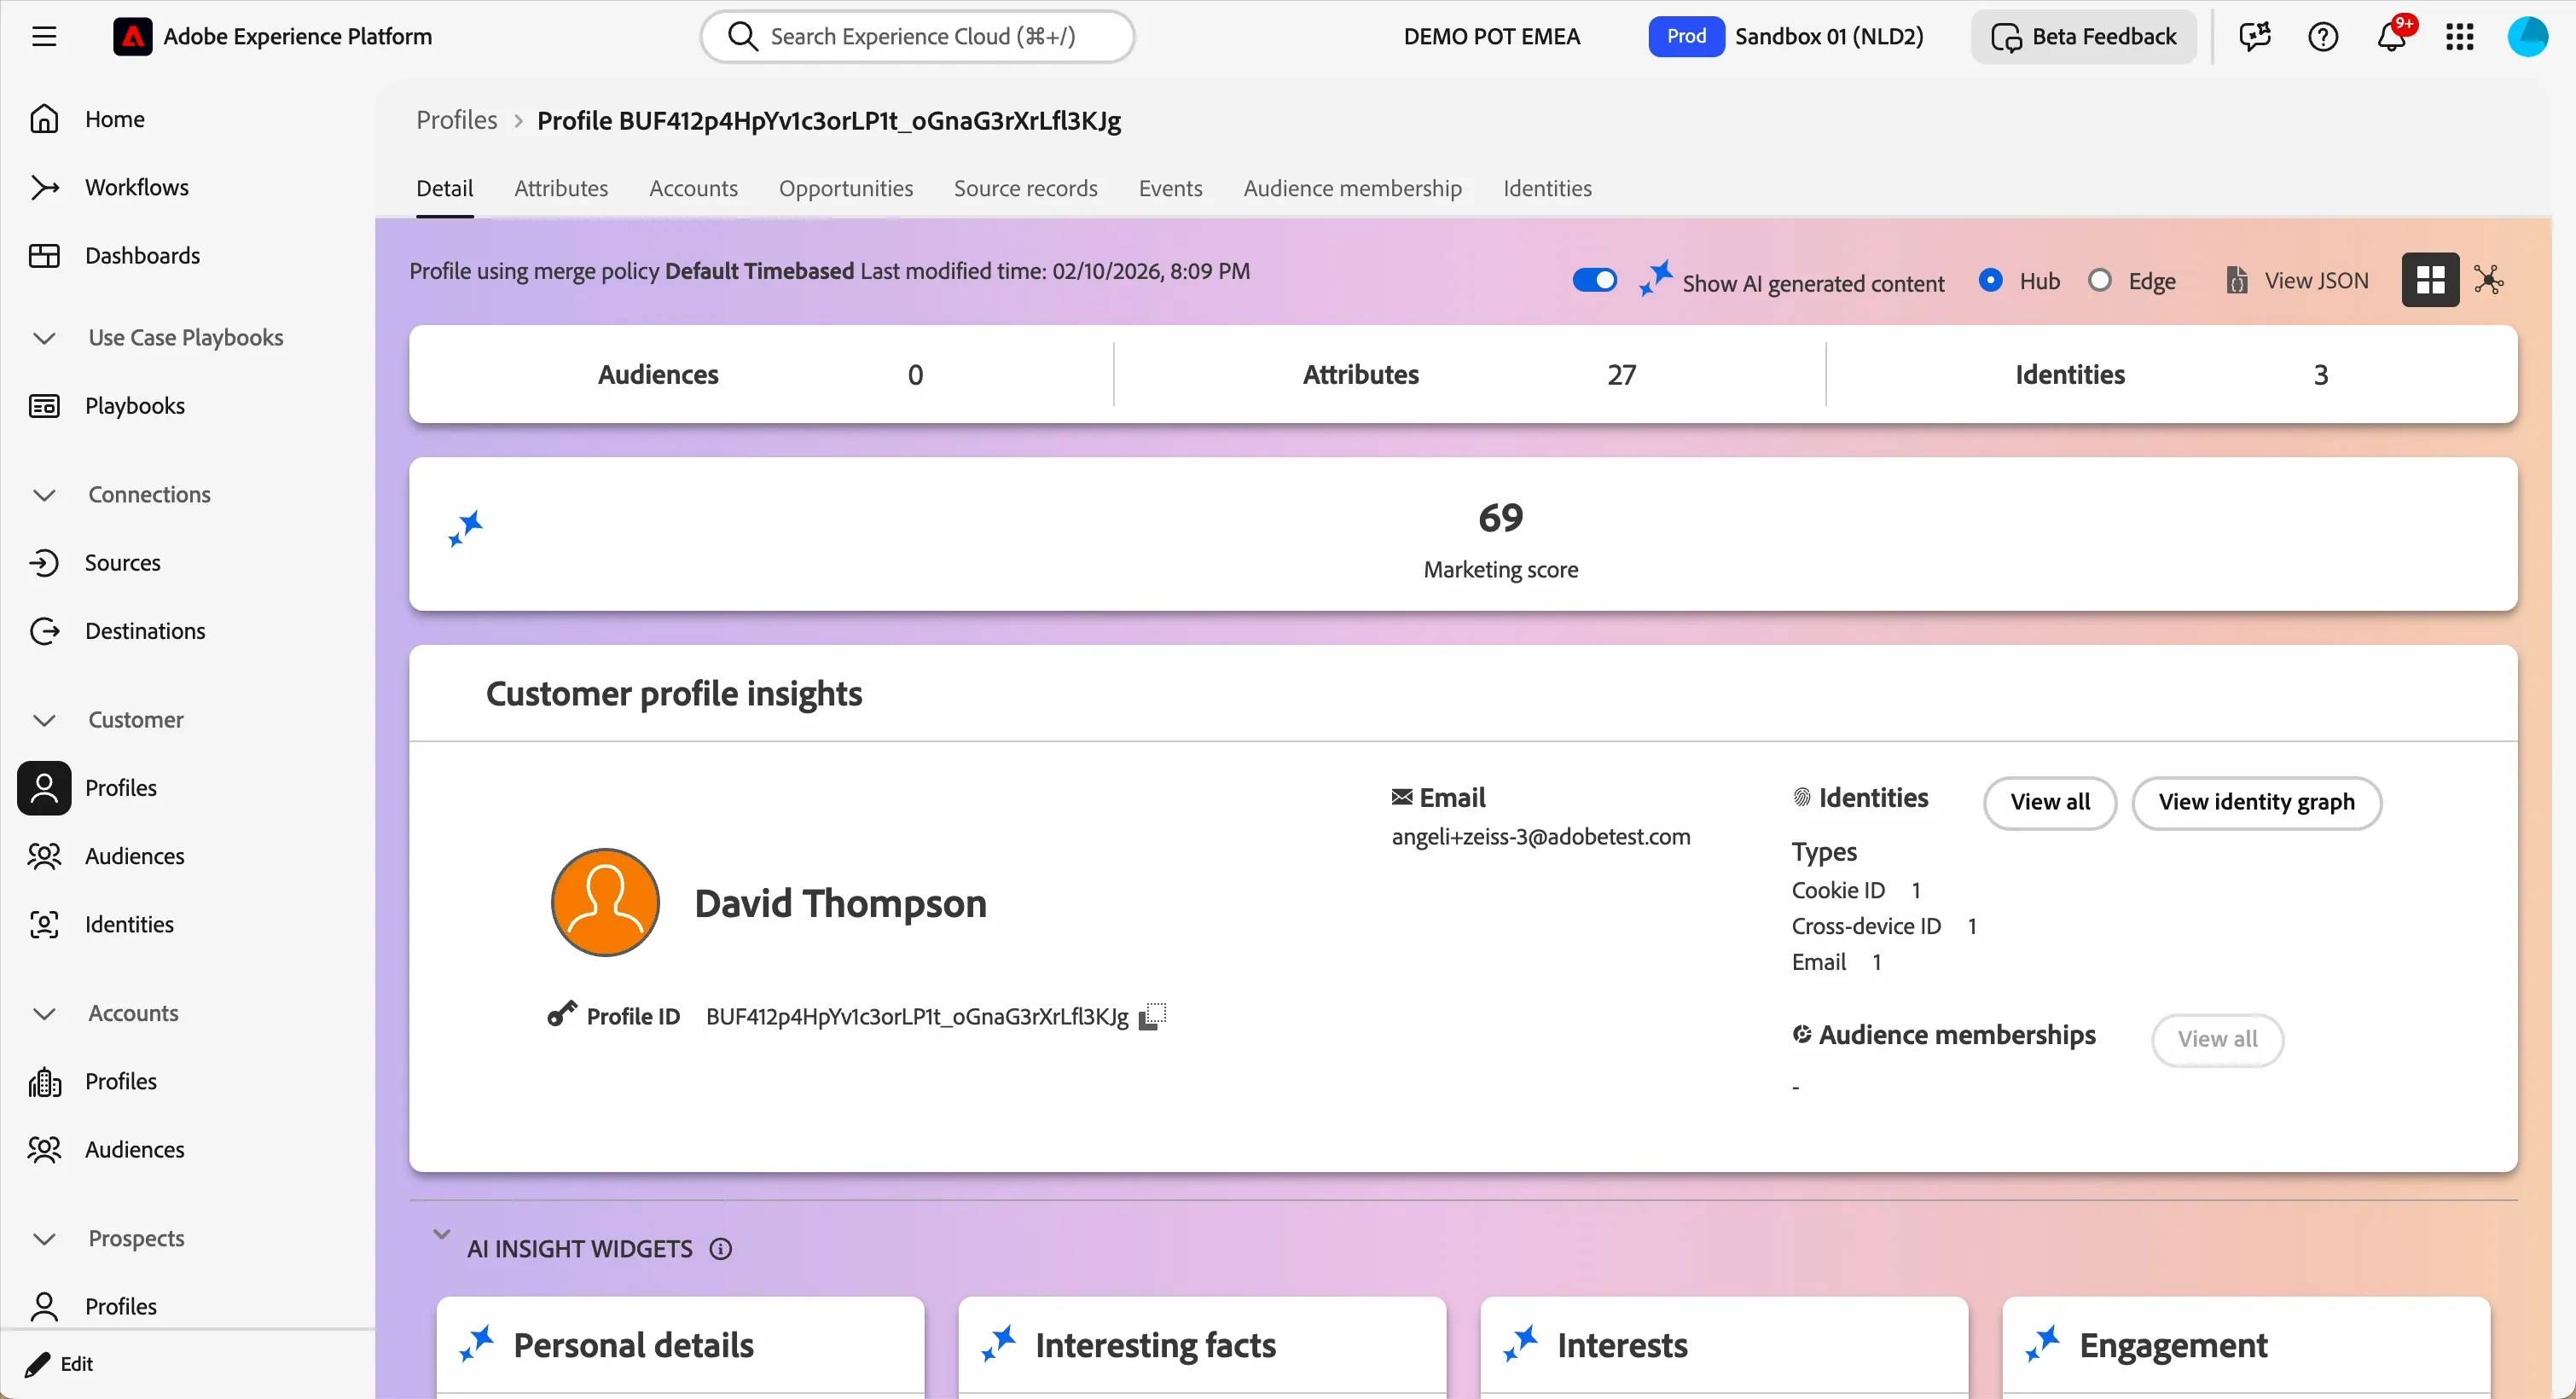Switch to graph network view icon
Image resolution: width=2576 pixels, height=1399 pixels.
tap(2489, 280)
